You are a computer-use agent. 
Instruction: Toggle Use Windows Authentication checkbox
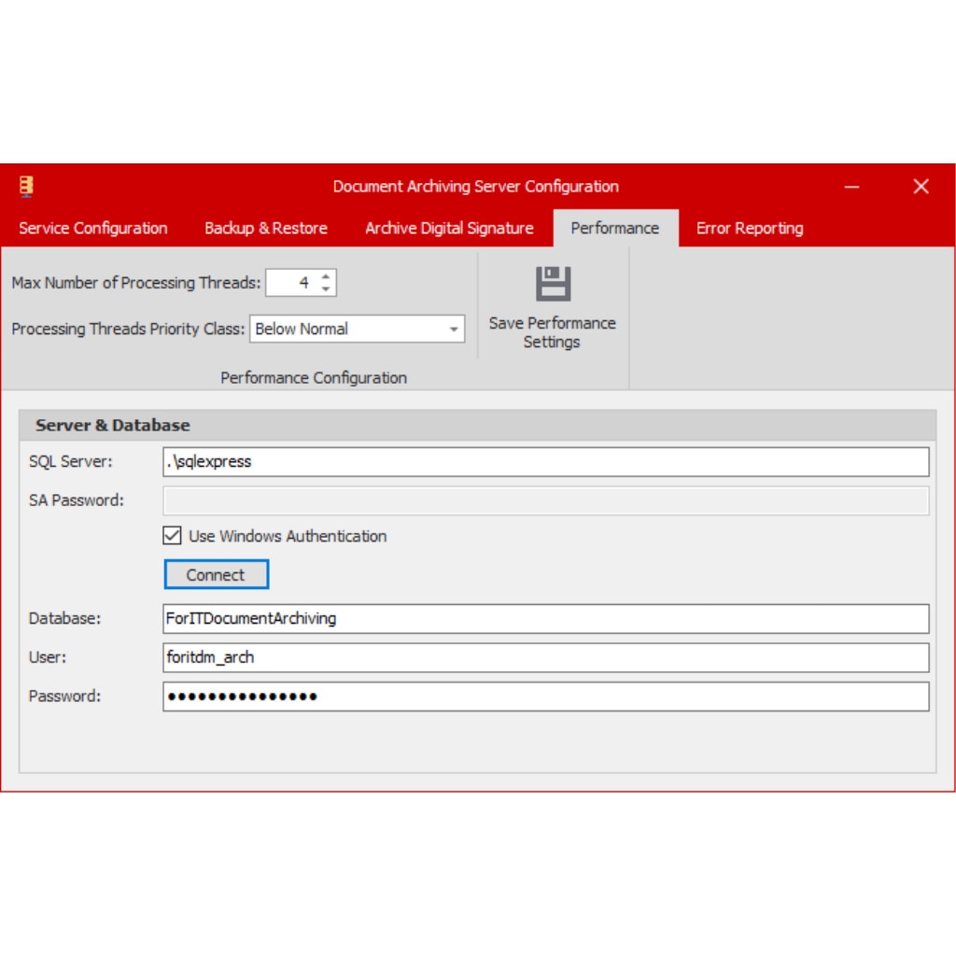coord(172,536)
